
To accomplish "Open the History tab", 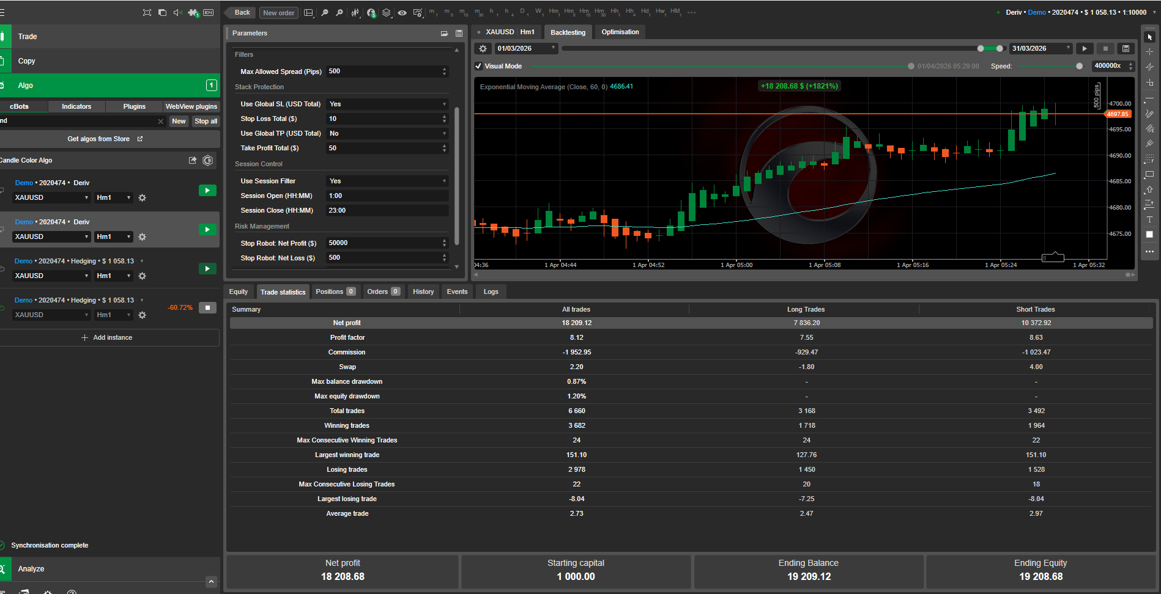I will coord(423,292).
